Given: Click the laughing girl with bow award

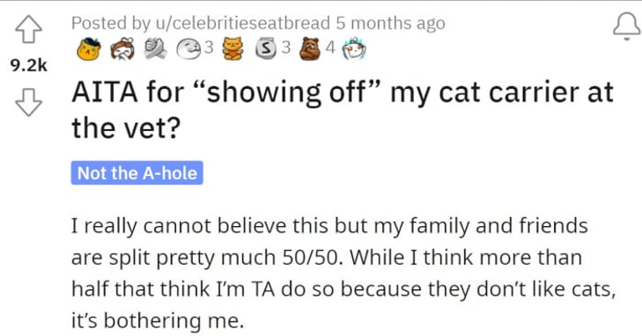Looking at the screenshot, I should coord(122,48).
